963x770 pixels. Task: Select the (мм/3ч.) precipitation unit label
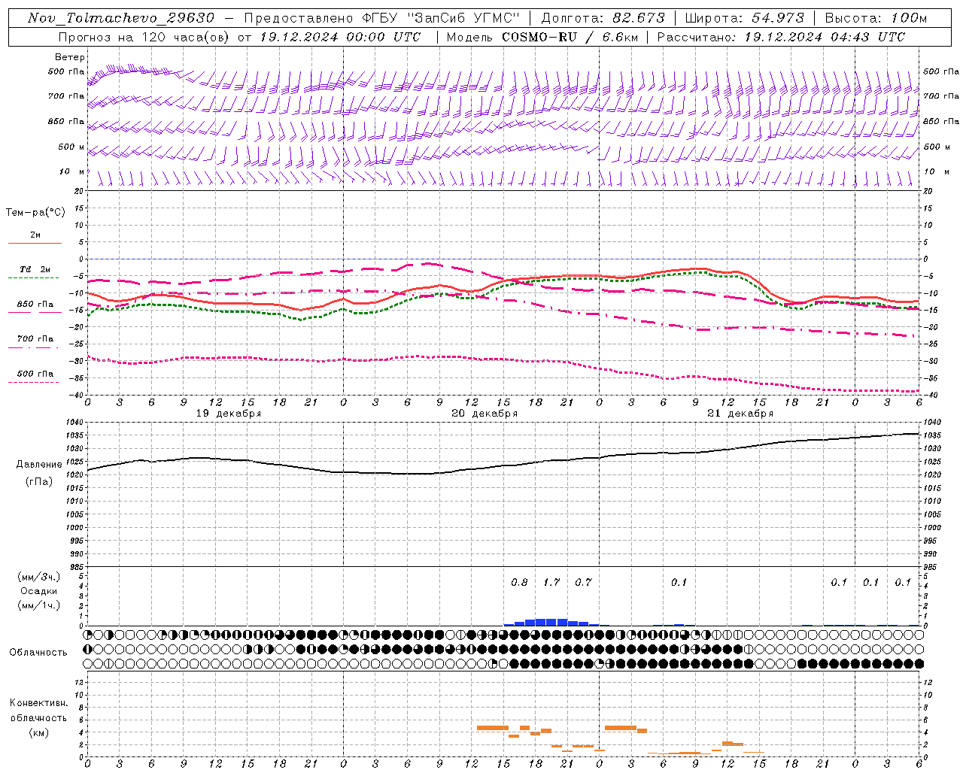39,577
